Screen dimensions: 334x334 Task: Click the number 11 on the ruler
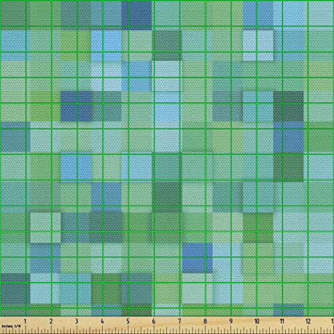click(283, 321)
